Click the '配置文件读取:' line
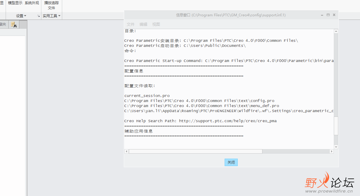 click(x=140, y=86)
